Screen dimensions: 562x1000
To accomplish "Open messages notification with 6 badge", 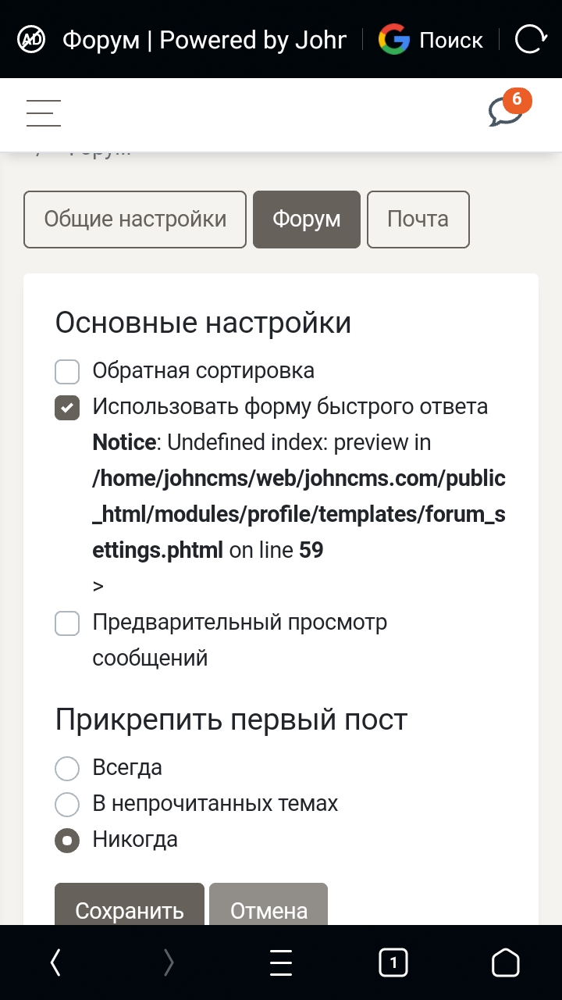I will coord(506,111).
